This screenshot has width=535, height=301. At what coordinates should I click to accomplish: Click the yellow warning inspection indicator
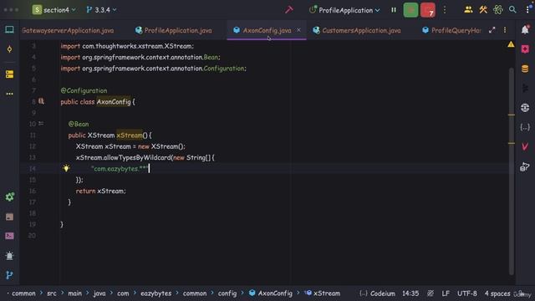click(x=511, y=44)
